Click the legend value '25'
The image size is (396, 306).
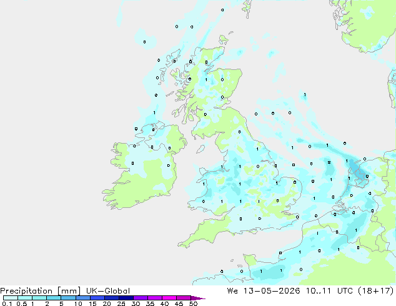(x=121, y=304)
